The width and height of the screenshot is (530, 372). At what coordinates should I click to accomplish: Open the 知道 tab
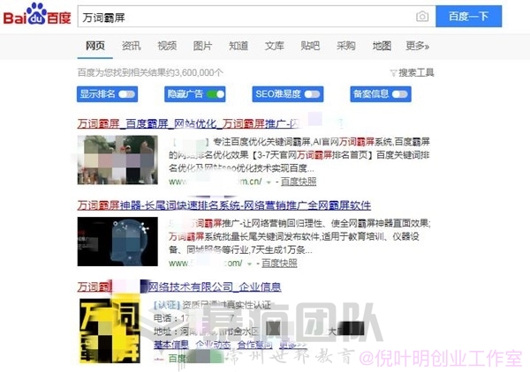(x=238, y=46)
